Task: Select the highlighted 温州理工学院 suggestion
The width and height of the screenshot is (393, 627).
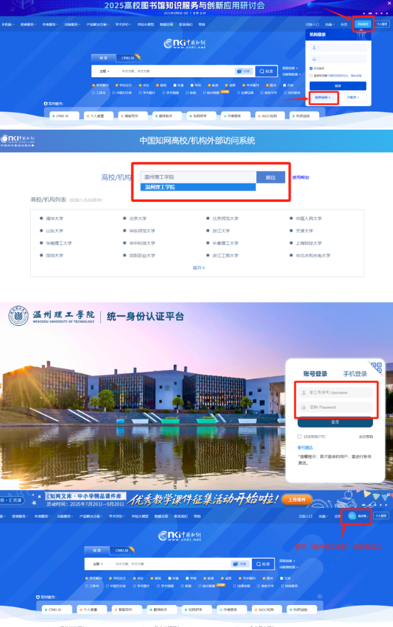Action: (x=198, y=187)
